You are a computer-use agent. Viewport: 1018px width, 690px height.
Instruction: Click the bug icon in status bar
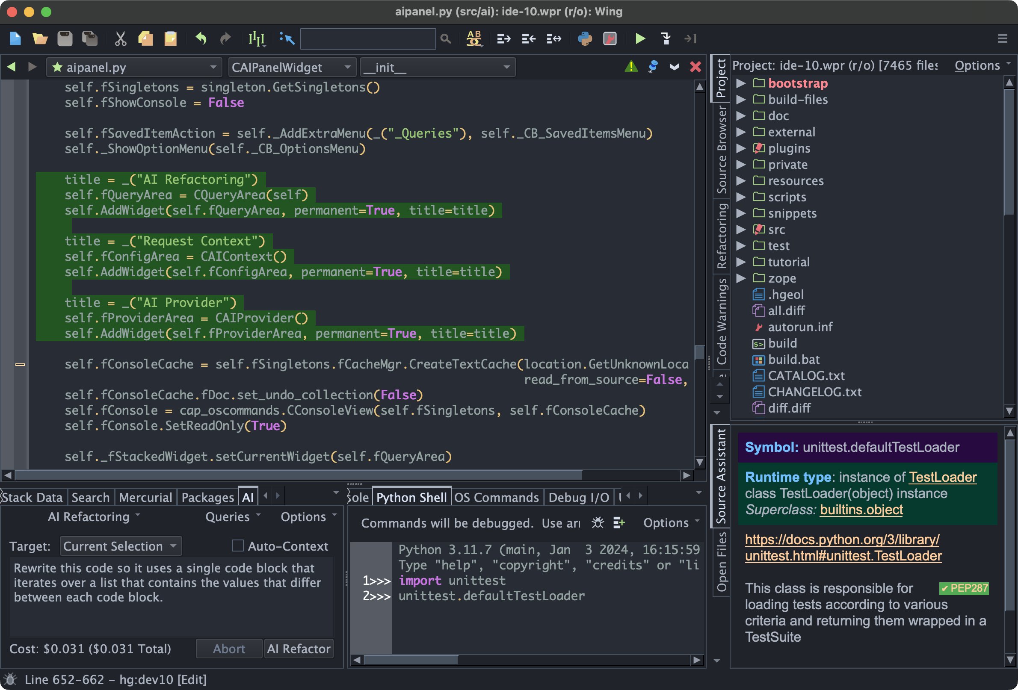pyautogui.click(x=11, y=679)
